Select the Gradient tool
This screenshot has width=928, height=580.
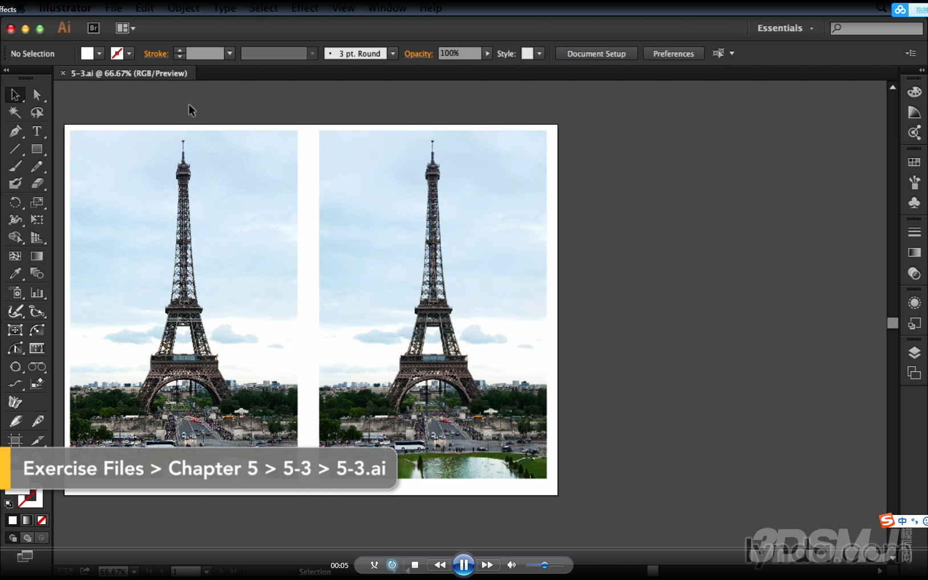pyautogui.click(x=37, y=256)
